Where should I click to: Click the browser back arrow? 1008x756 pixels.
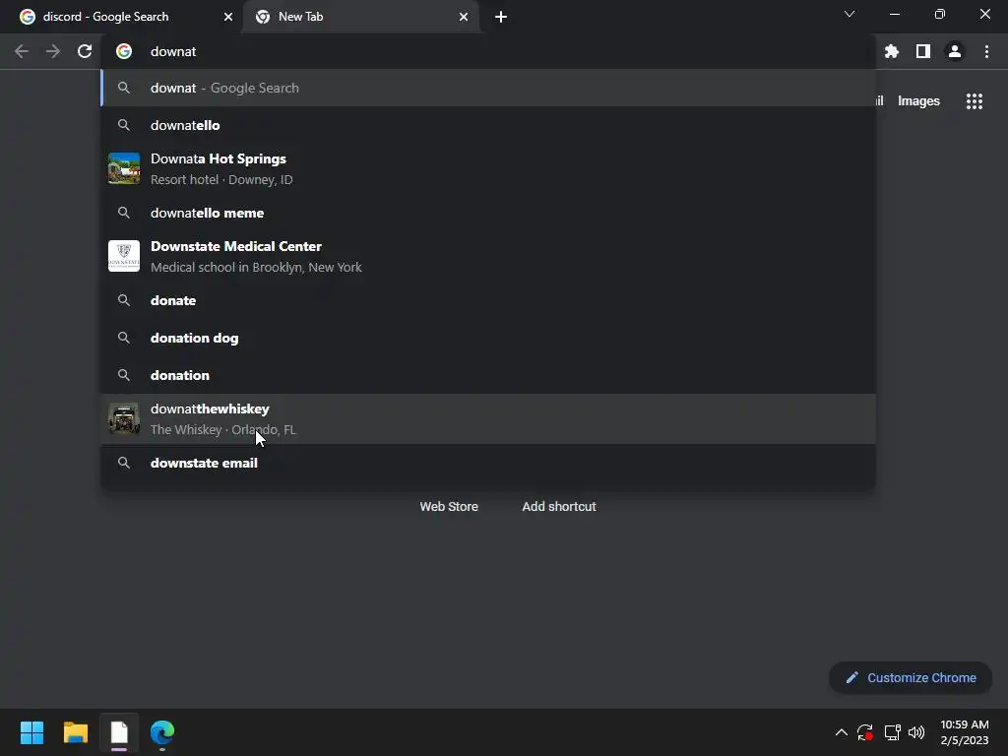click(x=22, y=51)
